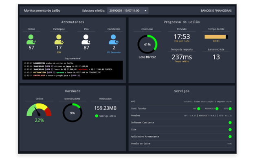Click the Monitoramento de Leilão title
Image resolution: width=255 pixels, height=161 pixels.
coord(42,11)
